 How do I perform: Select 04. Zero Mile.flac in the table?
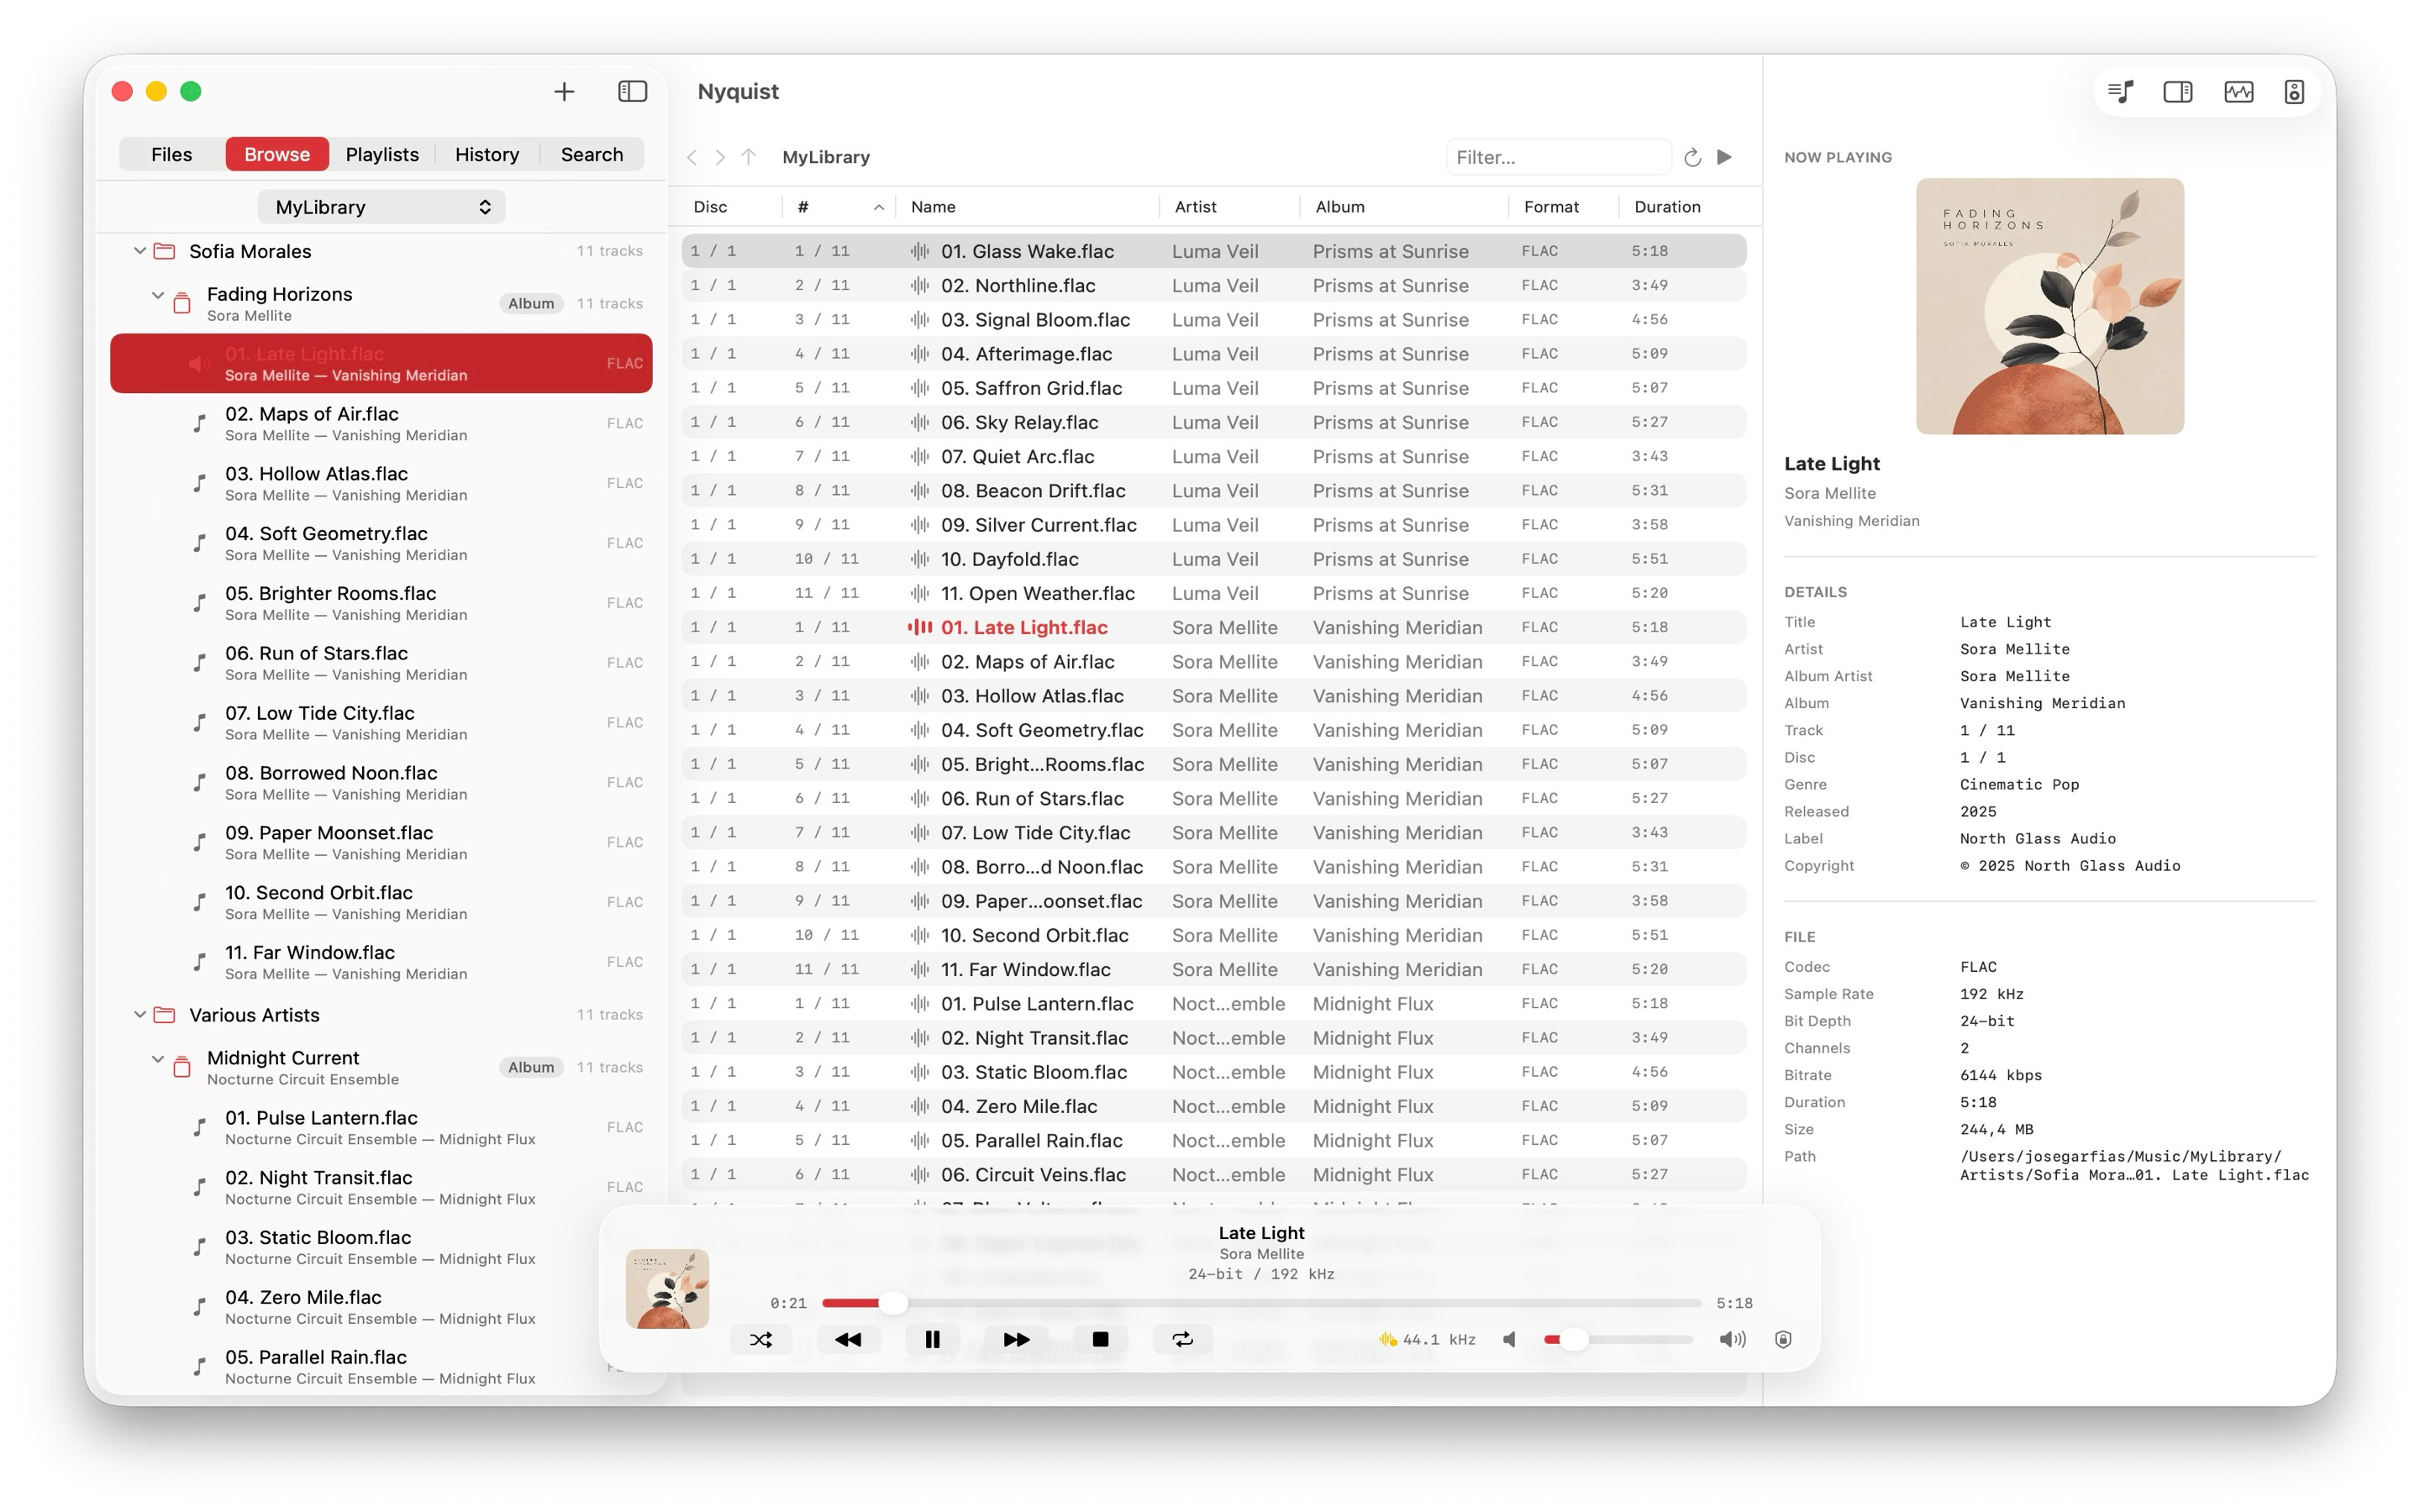pyautogui.click(x=1214, y=1106)
